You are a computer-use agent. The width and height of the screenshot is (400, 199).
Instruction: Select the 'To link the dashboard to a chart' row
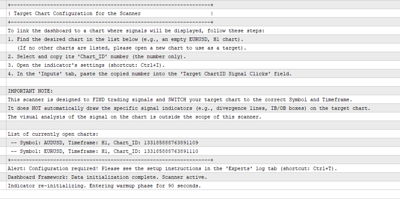(203, 31)
